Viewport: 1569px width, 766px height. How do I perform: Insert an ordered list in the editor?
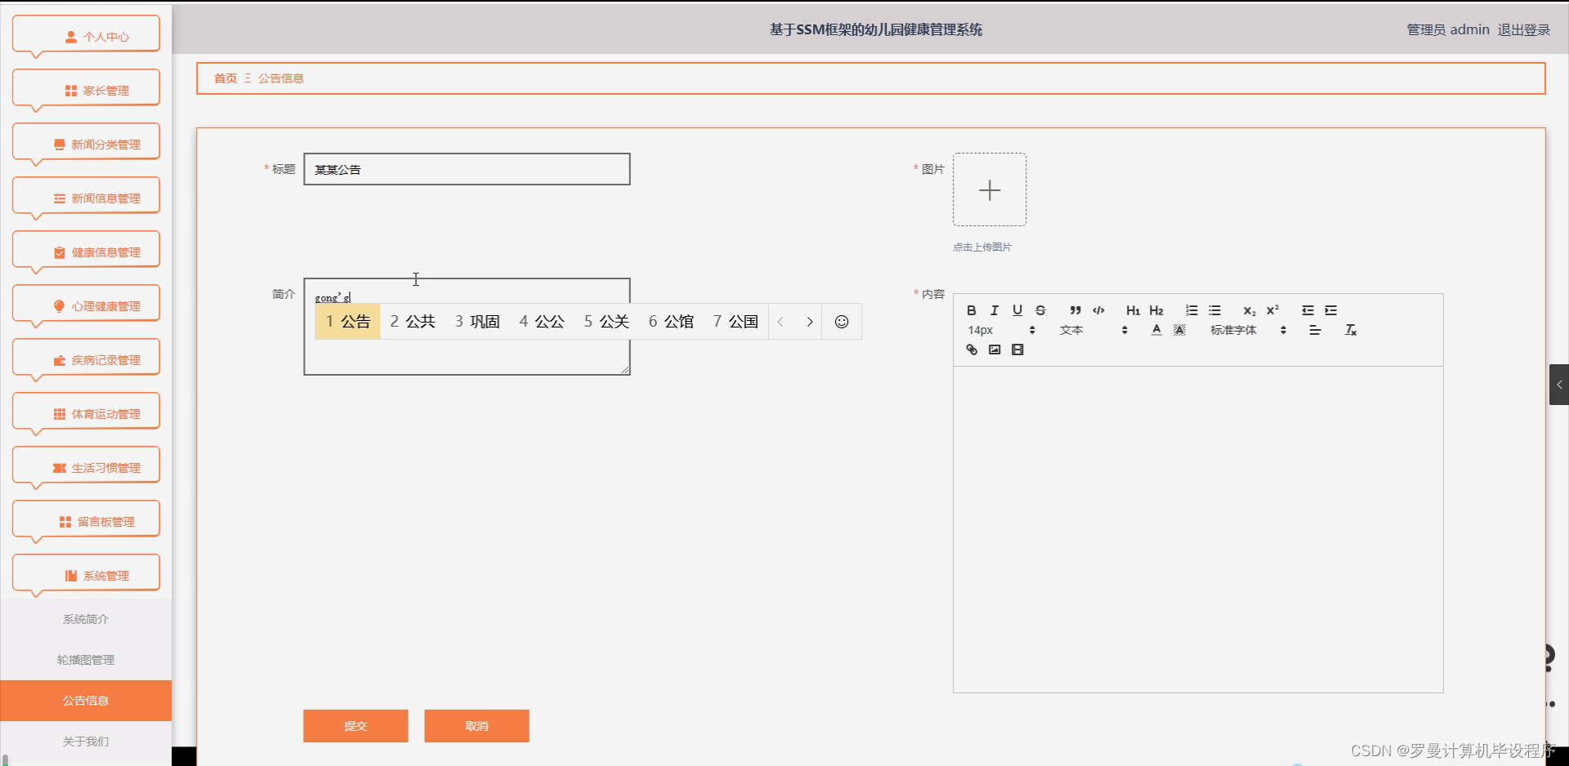[x=1191, y=310]
